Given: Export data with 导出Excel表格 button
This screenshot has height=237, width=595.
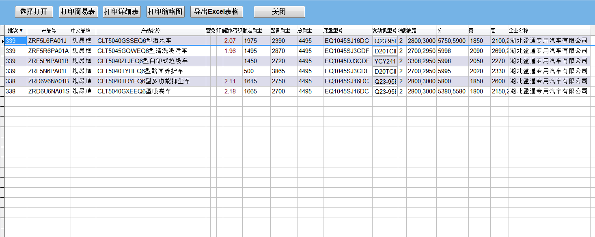Looking at the screenshot, I should 216,12.
